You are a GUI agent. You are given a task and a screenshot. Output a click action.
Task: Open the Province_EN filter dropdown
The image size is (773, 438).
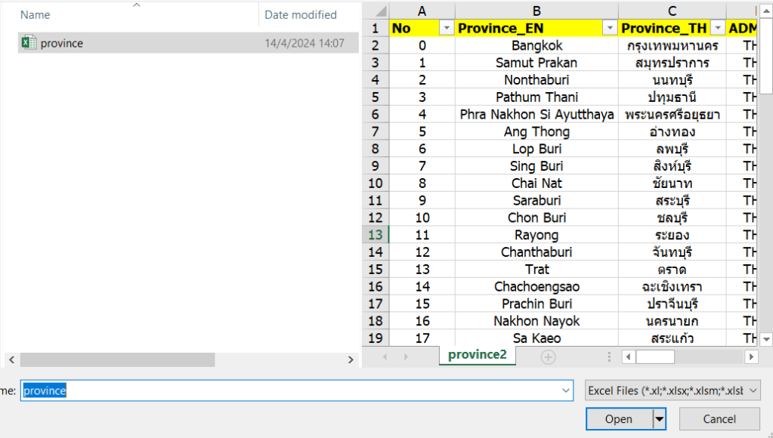tap(609, 28)
